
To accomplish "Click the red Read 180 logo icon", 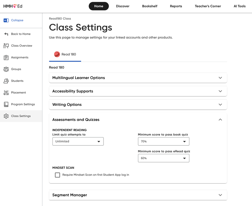I will pos(57,54).
